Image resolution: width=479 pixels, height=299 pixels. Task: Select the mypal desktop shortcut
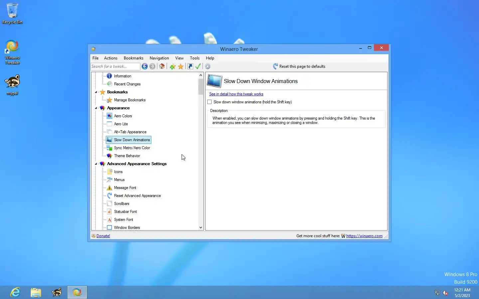click(12, 85)
